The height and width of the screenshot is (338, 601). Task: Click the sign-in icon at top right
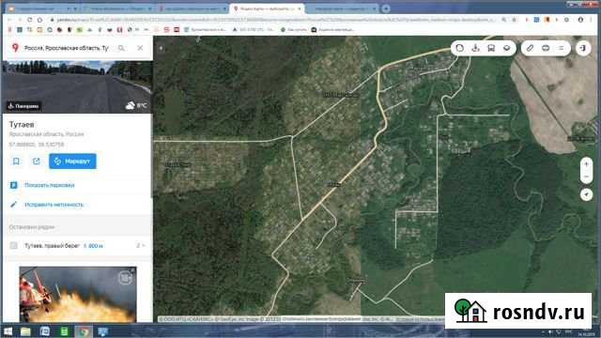click(x=583, y=48)
